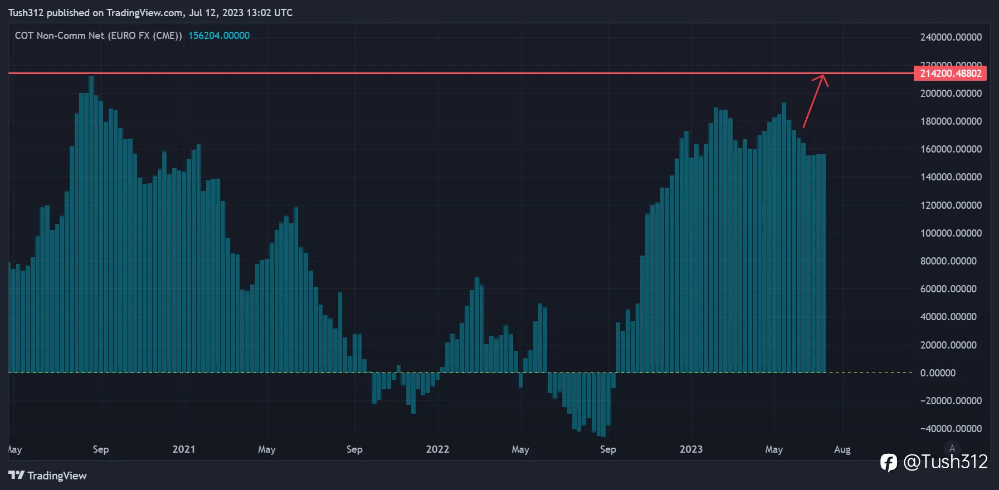Click the auto-scale 'A' button
999x490 pixels.
tap(952, 448)
